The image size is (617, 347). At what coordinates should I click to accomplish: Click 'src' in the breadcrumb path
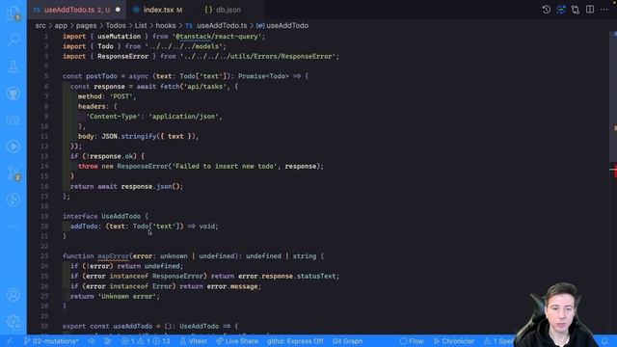tap(40, 26)
